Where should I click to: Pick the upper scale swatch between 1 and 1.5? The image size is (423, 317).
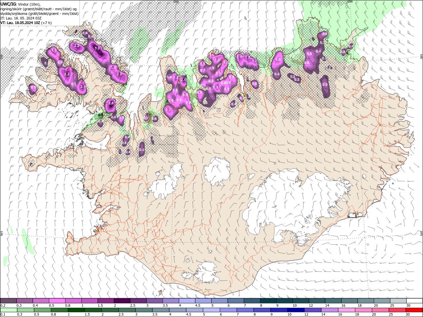tap(89, 301)
